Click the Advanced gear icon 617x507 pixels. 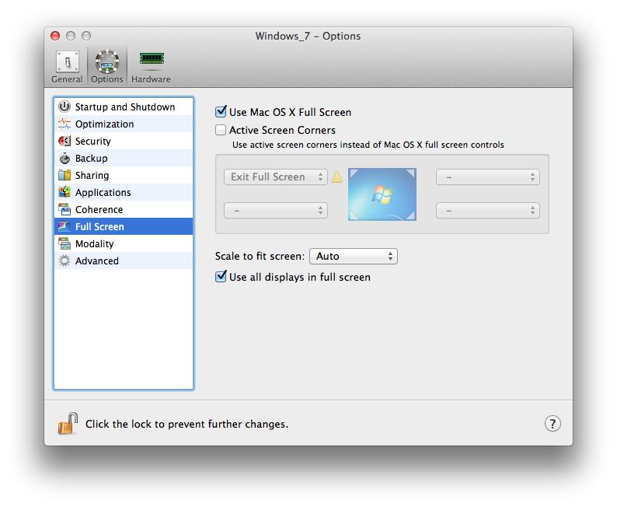[64, 260]
